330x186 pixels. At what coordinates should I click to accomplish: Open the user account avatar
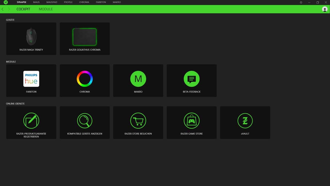pyautogui.click(x=325, y=9)
